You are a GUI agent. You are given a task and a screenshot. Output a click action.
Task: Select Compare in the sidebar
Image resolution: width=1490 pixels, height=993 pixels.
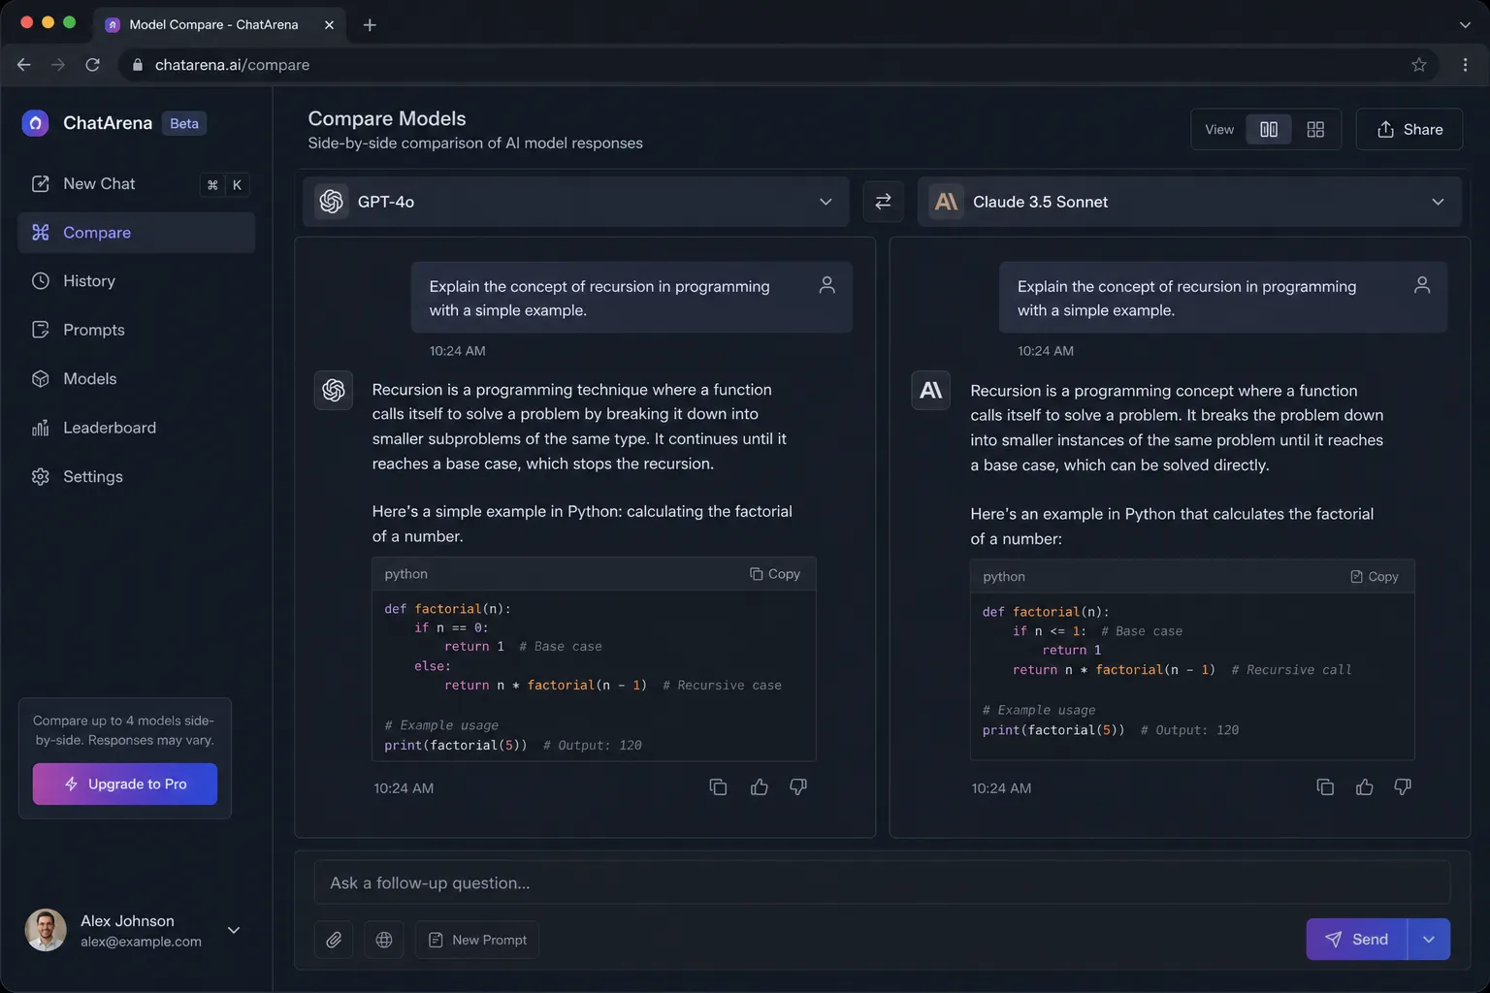tap(136, 233)
